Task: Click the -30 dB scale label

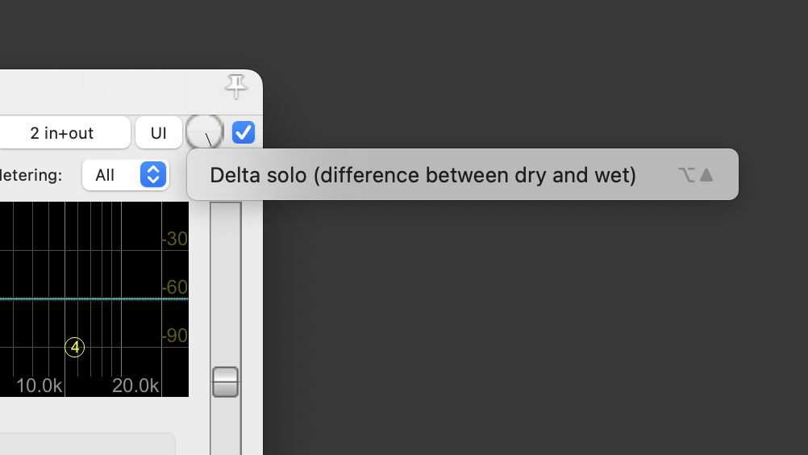Action: point(174,239)
